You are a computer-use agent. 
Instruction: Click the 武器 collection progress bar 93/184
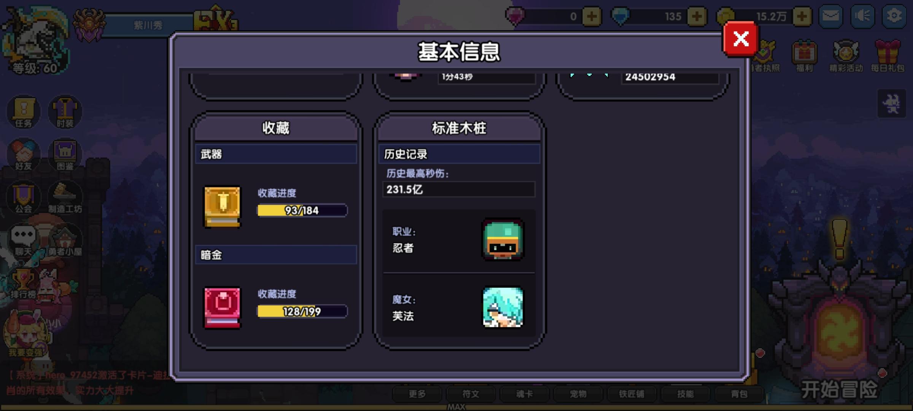pyautogui.click(x=302, y=210)
